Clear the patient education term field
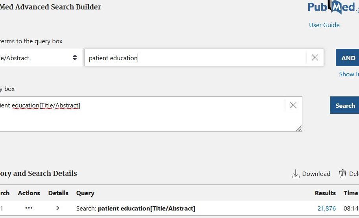This screenshot has width=359, height=218. click(315, 57)
